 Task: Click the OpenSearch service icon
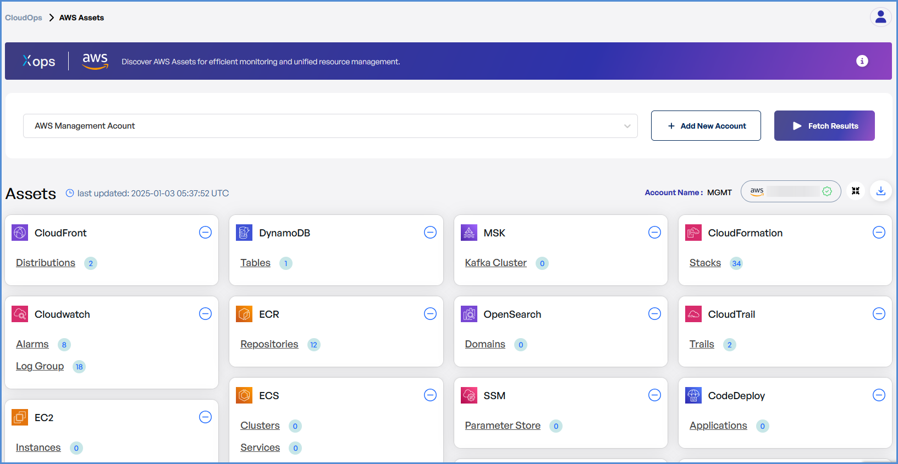tap(469, 314)
